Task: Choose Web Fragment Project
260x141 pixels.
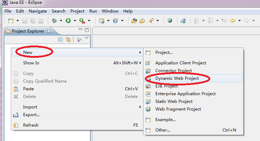Action: click(x=194, y=109)
